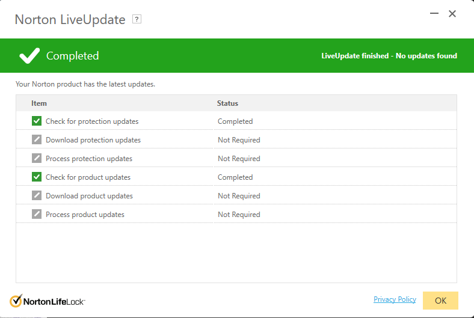Viewport: 474px width, 318px height.
Task: Click the large white Completed checkmark icon
Action: 29,56
